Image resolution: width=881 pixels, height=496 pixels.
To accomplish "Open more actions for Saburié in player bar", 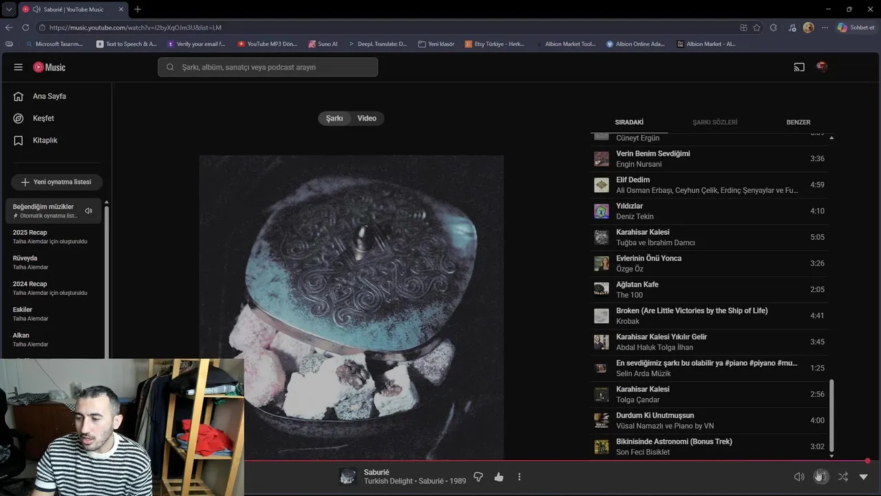I will click(519, 477).
